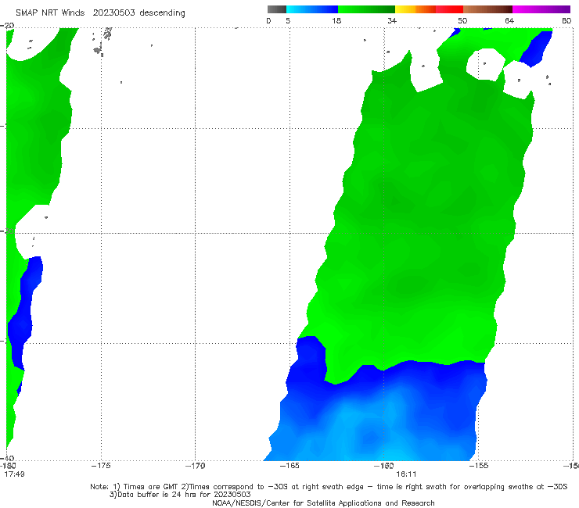The height and width of the screenshot is (508, 579).
Task: Pick the magenta-purple color bar segment
Action: [x=541, y=9]
